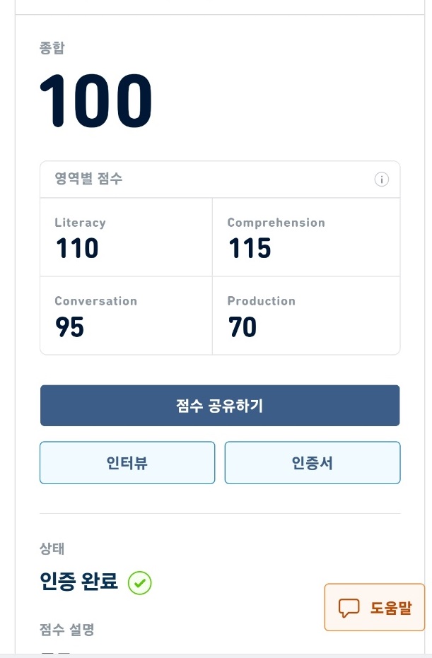Select the Comprehension subscore label
Screen dimensions: 432x658
276,223
